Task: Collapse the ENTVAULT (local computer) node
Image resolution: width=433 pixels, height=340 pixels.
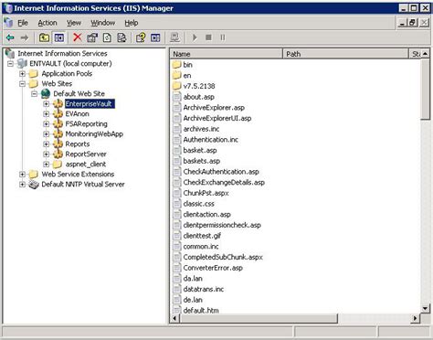Action: 11,64
